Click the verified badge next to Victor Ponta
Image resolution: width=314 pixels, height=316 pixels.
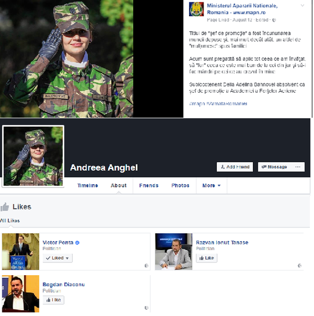77,243
